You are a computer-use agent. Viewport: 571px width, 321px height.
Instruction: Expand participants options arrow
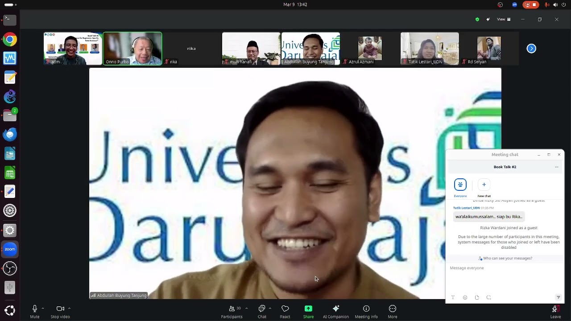point(246,309)
